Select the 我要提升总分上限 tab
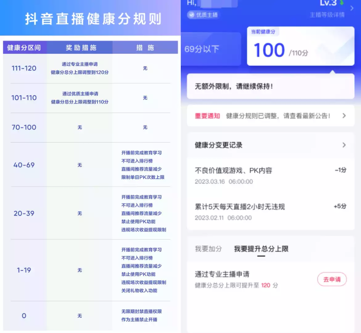This screenshot has height=333, width=361. [x=261, y=249]
